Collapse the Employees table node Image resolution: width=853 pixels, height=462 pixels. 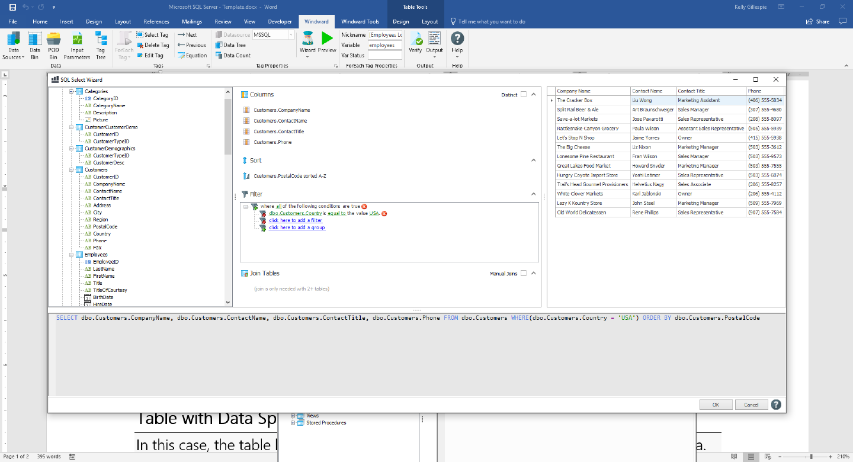click(x=72, y=255)
